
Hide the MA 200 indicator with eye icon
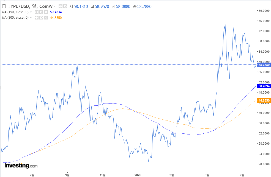click(37, 18)
